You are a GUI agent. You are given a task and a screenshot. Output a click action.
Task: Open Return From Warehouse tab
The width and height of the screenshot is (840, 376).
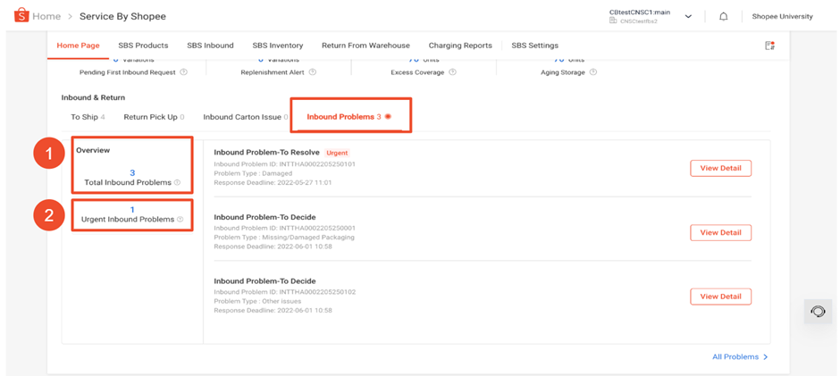365,46
